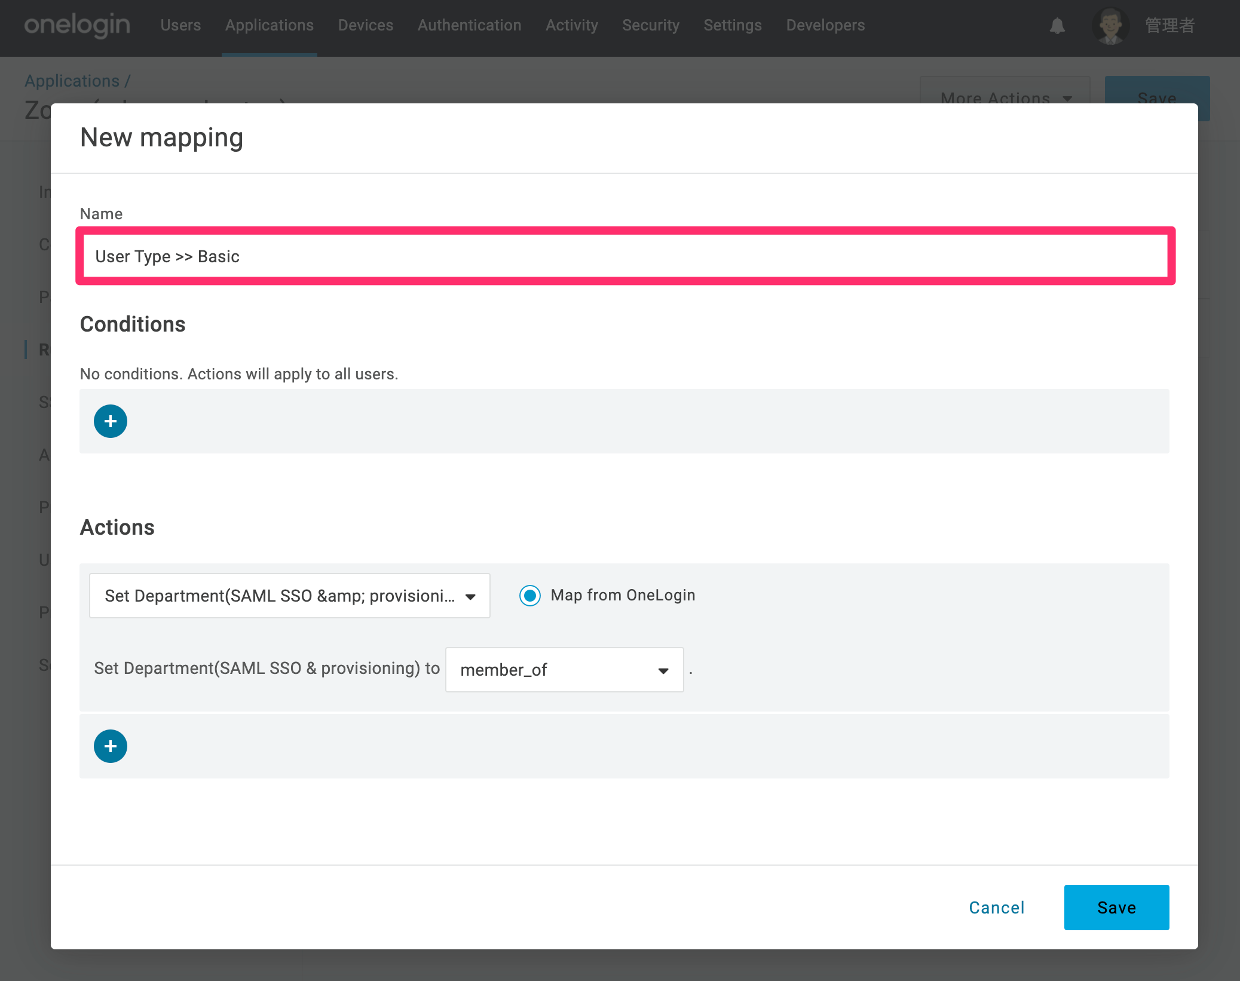Viewport: 1240px width, 981px height.
Task: Click the Applications breadcrumb link
Action: (x=72, y=81)
